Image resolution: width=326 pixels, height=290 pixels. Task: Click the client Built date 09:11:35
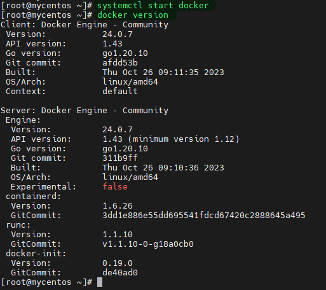(179, 72)
